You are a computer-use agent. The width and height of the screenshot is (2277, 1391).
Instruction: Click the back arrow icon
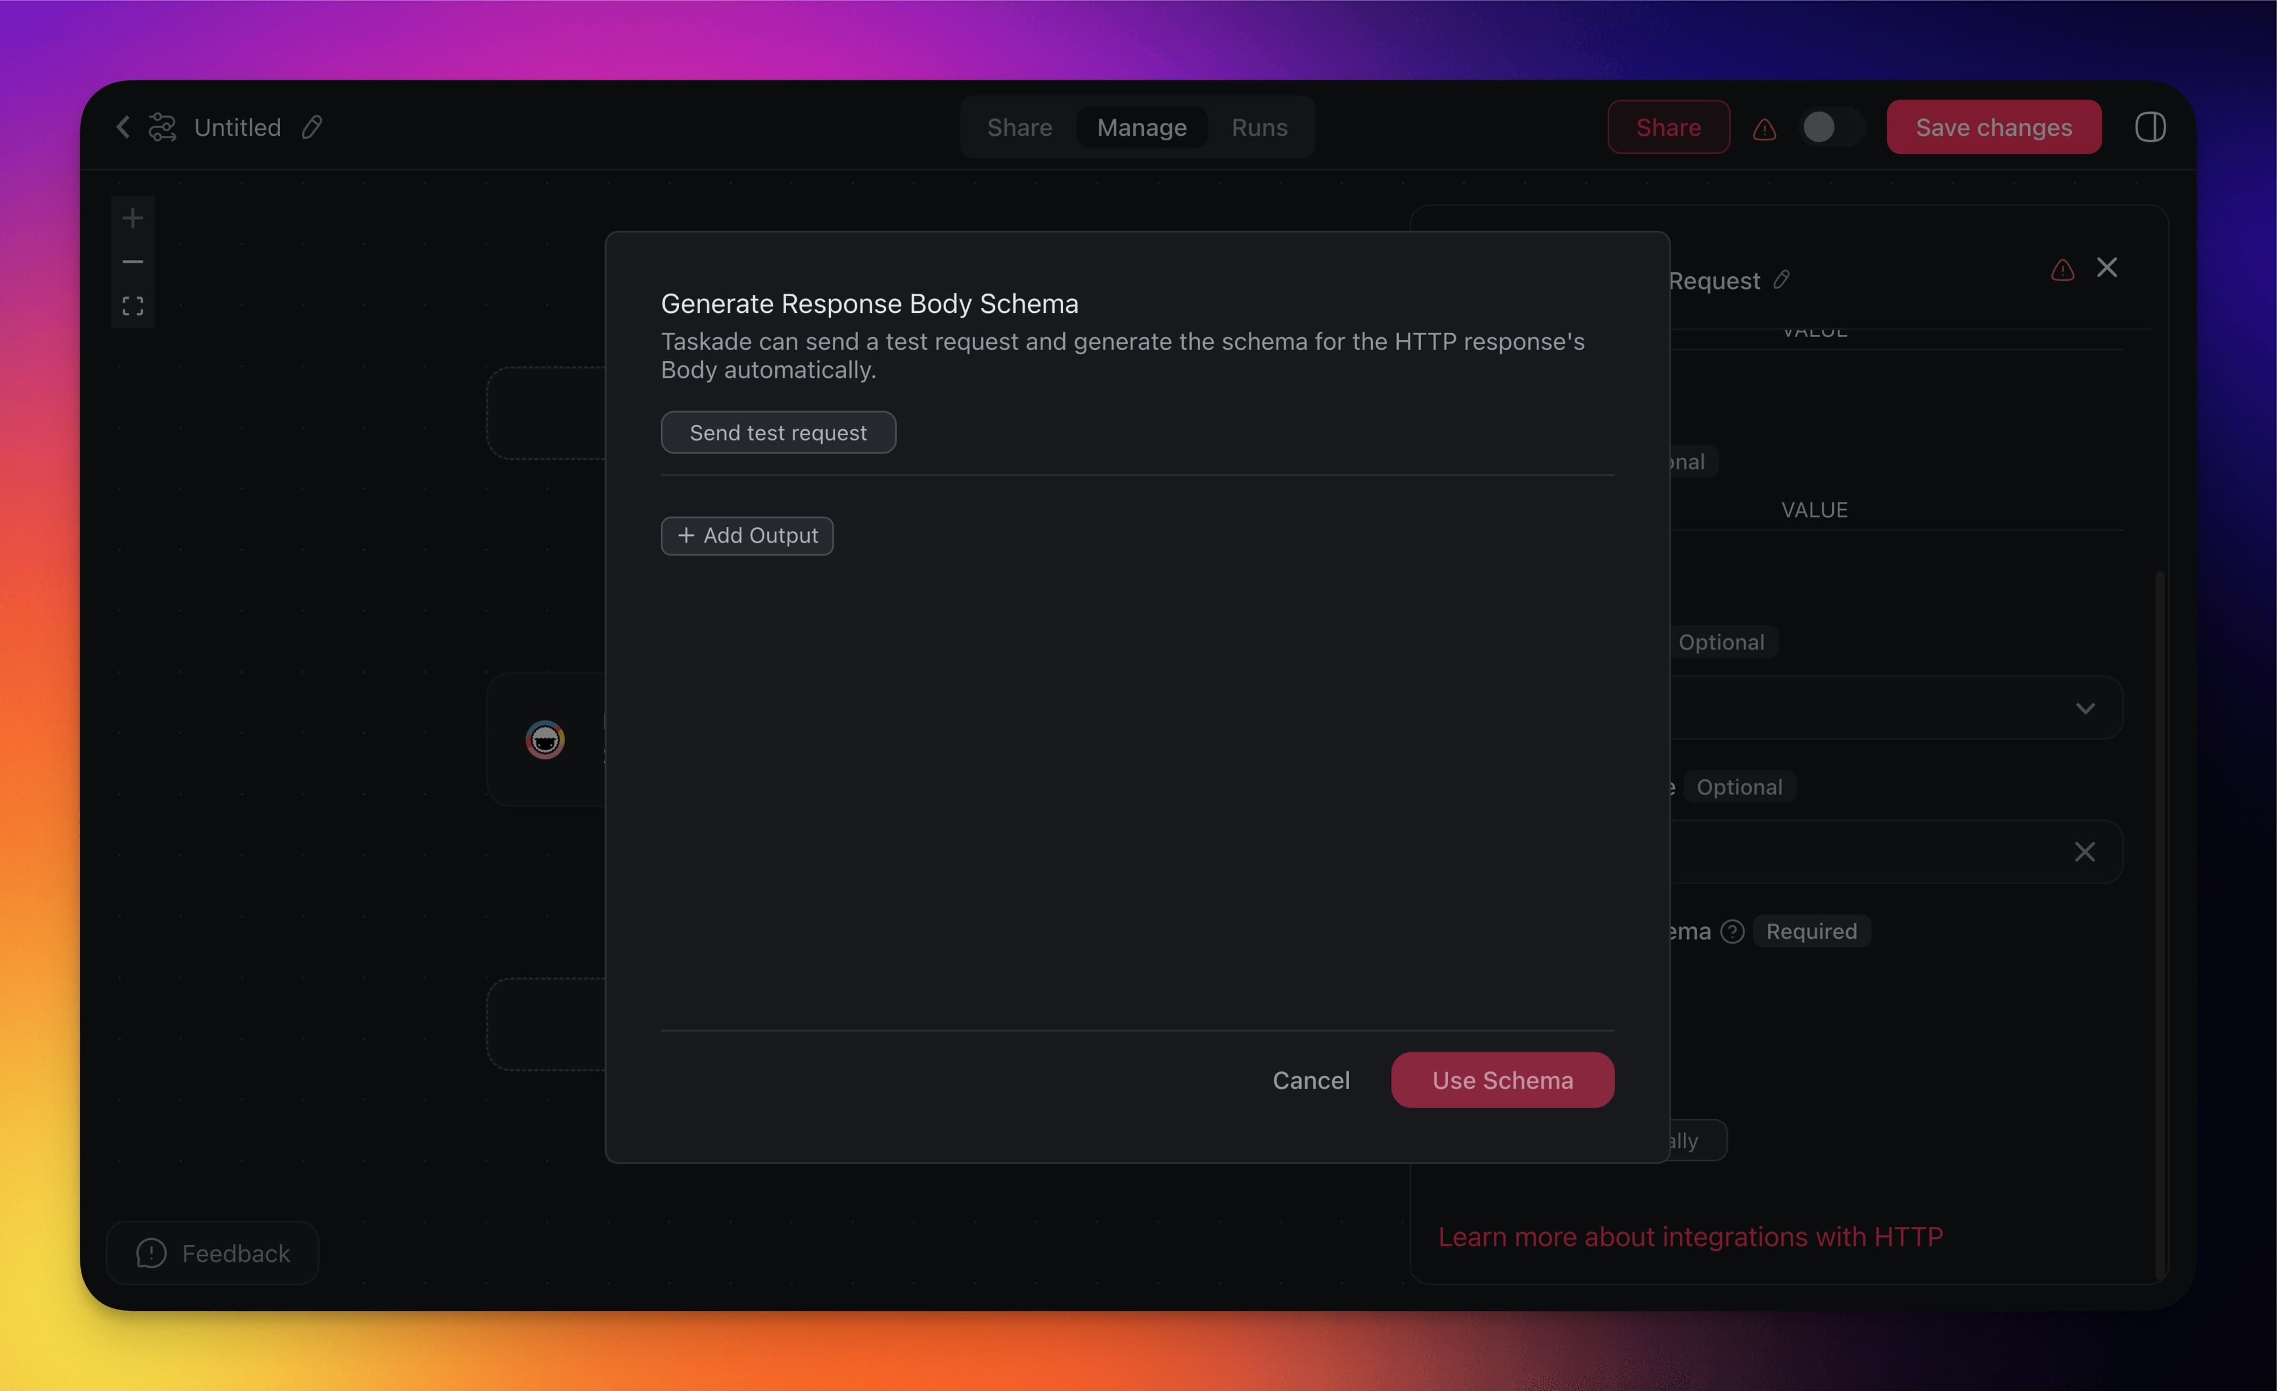[x=123, y=127]
